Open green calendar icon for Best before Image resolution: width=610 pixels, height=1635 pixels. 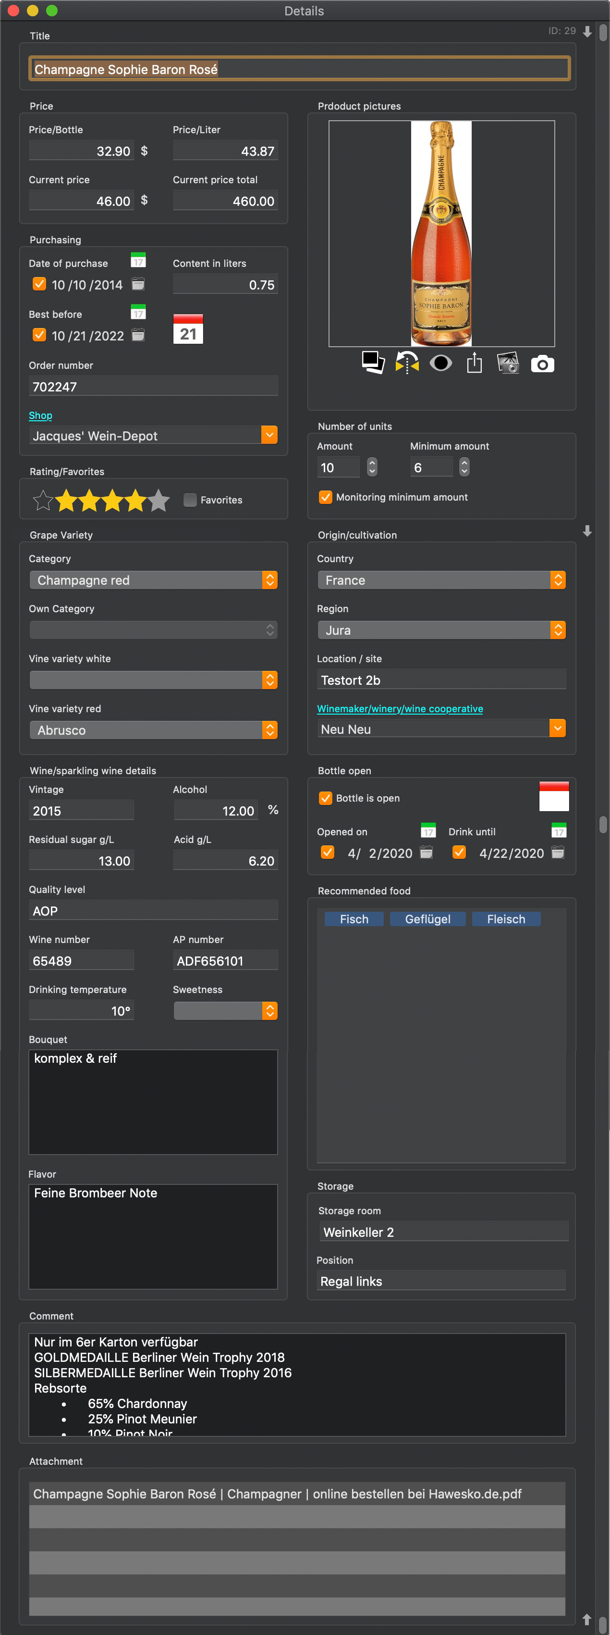coord(138,312)
